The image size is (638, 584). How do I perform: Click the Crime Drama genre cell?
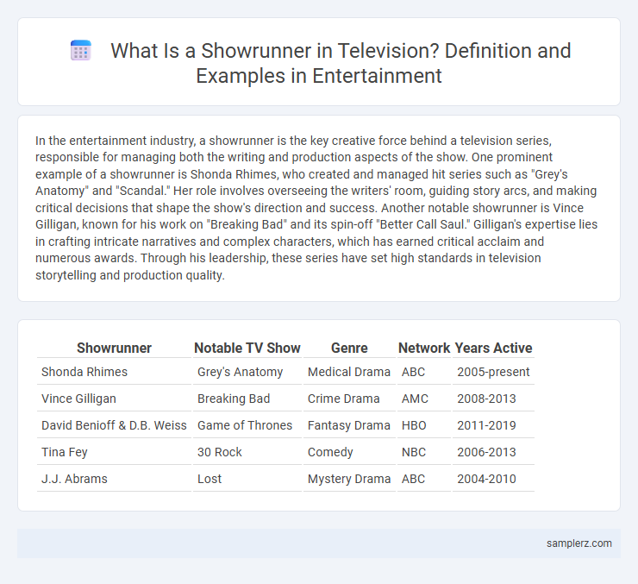[349, 399]
